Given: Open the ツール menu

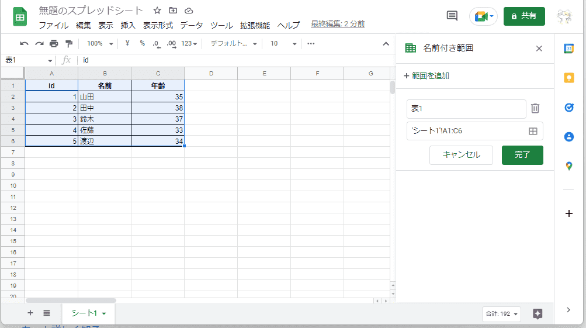Looking at the screenshot, I should coord(221,25).
